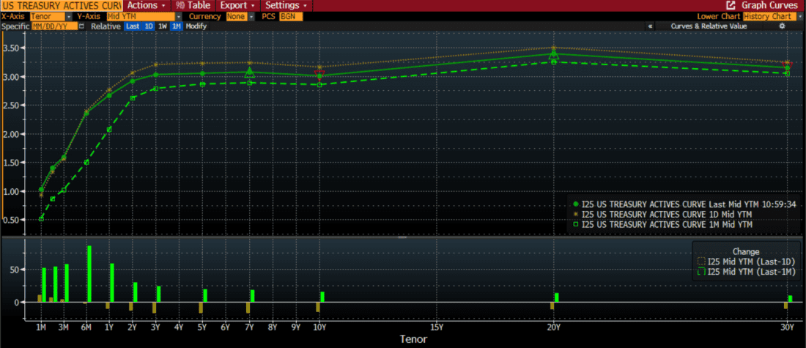
Task: Click the tall green 6M change bar
Action: [89, 274]
